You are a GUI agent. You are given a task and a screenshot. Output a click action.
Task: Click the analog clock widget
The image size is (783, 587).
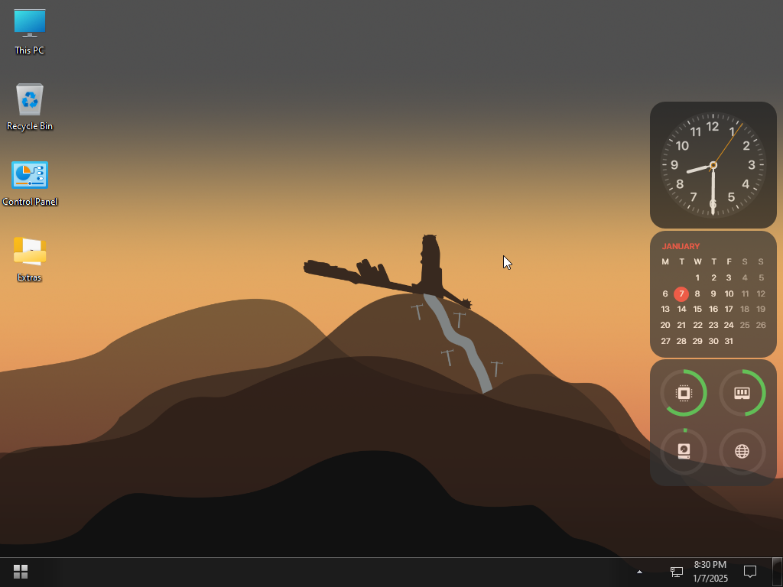point(713,165)
